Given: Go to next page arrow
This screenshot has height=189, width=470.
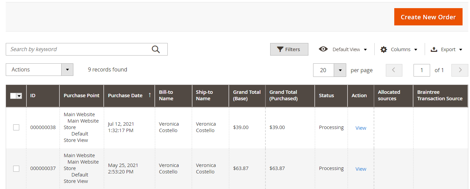Looking at the screenshot, I should [460, 70].
